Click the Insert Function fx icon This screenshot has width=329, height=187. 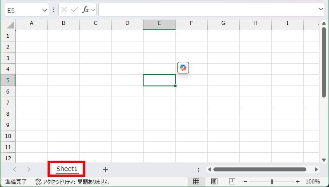click(85, 10)
